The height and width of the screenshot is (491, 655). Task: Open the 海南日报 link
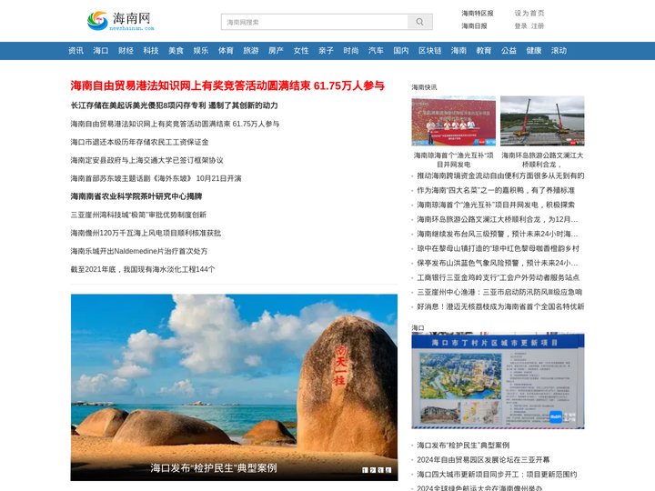coord(474,25)
